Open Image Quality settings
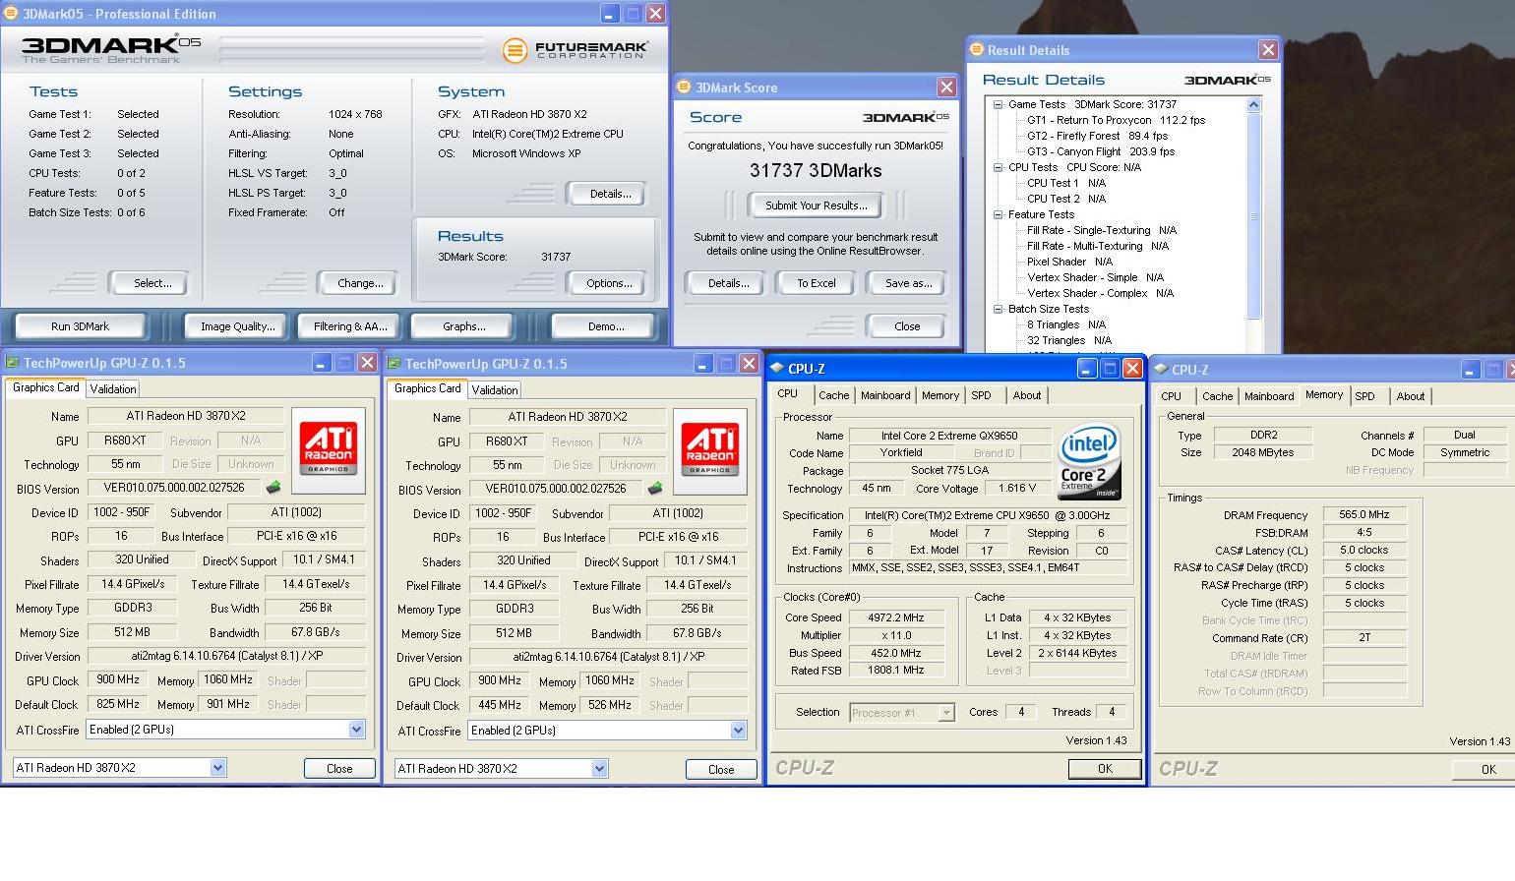Screen dimensions: 1515x881 click(x=238, y=326)
